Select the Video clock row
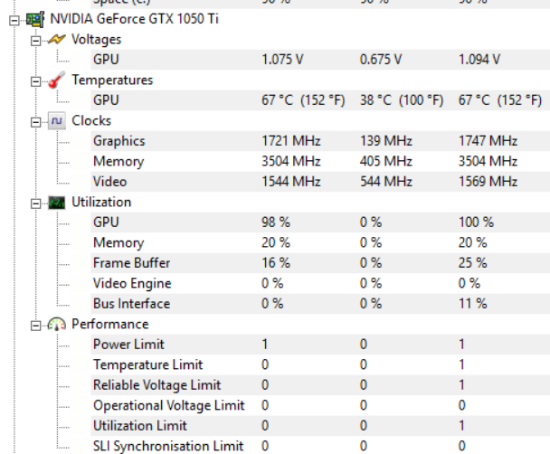Screen dimensions: 550x454 [x=320, y=182]
